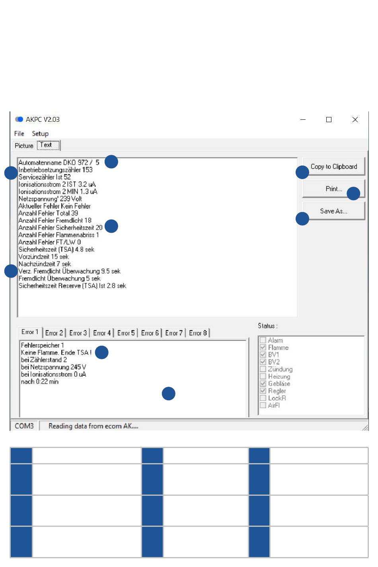
Task: Toggle the Alarm status checkbox
Action: [263, 340]
